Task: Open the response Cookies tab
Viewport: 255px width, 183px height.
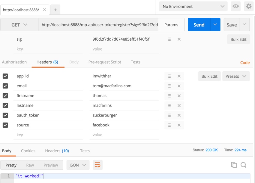Action: [28, 151]
